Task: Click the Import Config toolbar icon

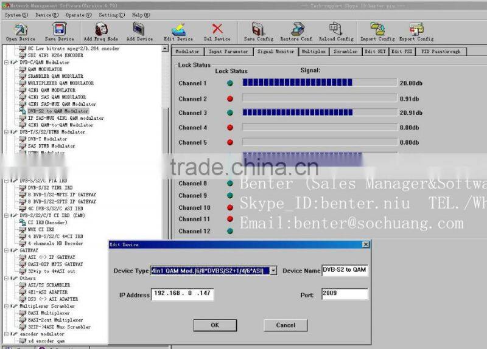Action: click(377, 29)
